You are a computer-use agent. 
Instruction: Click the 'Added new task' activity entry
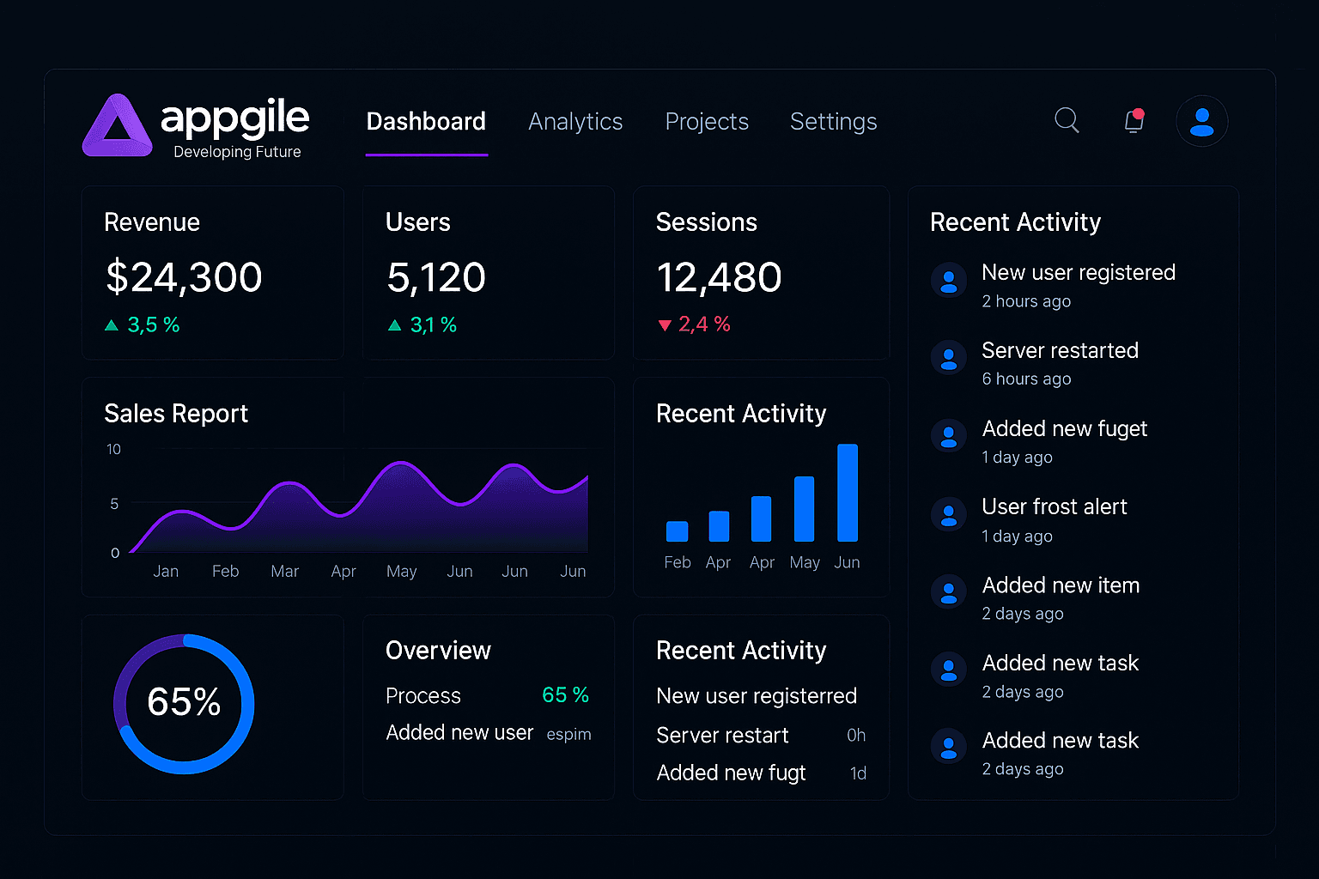(x=1060, y=664)
